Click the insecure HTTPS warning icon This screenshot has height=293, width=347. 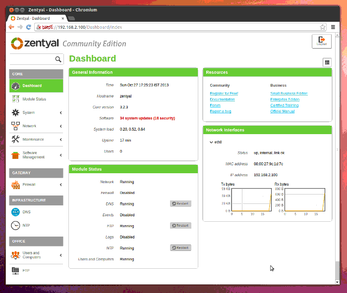tap(39, 27)
